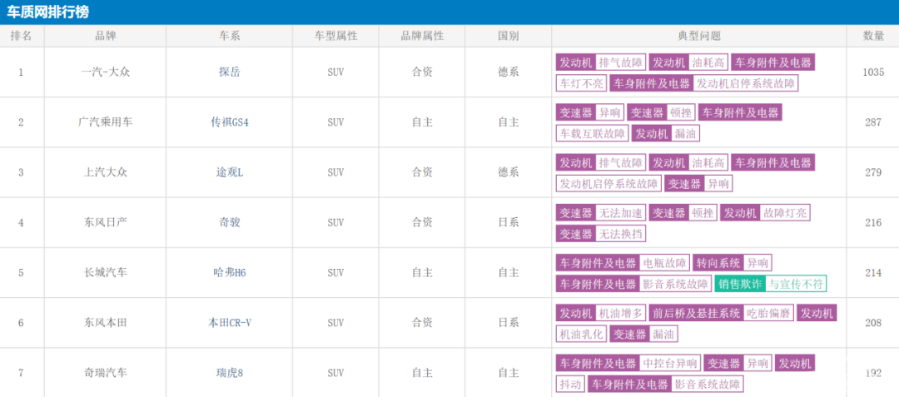Click 合资 in the 本田CR-V row

(x=422, y=323)
